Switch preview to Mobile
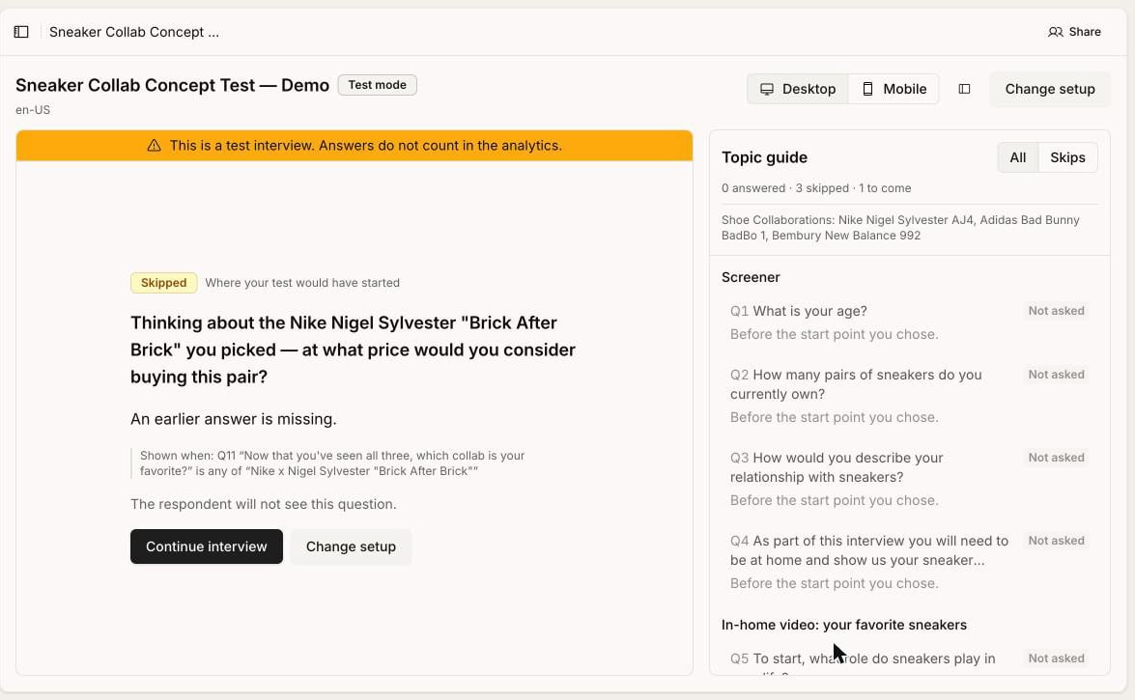 click(x=894, y=89)
